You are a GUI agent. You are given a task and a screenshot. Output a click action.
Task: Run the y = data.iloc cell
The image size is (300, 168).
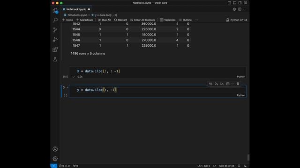coord(64,87)
